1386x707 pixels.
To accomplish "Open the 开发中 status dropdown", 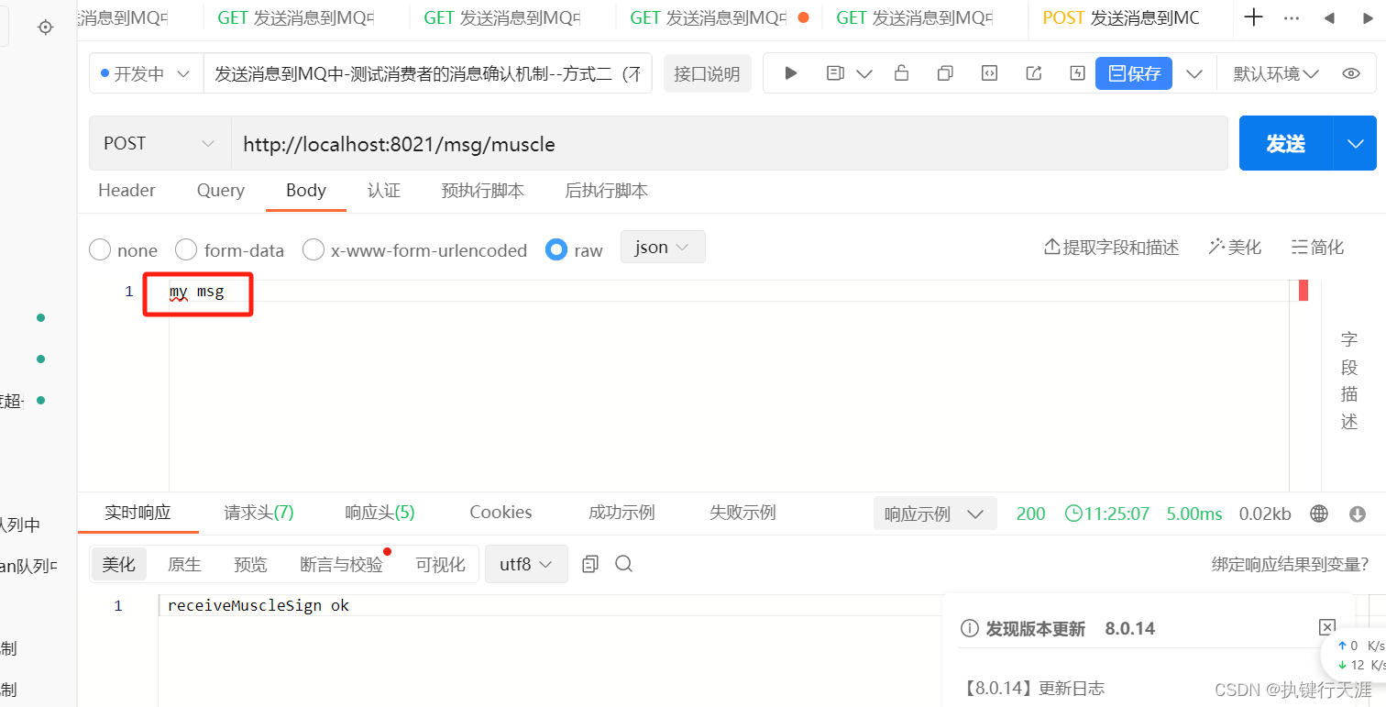I will pos(146,73).
